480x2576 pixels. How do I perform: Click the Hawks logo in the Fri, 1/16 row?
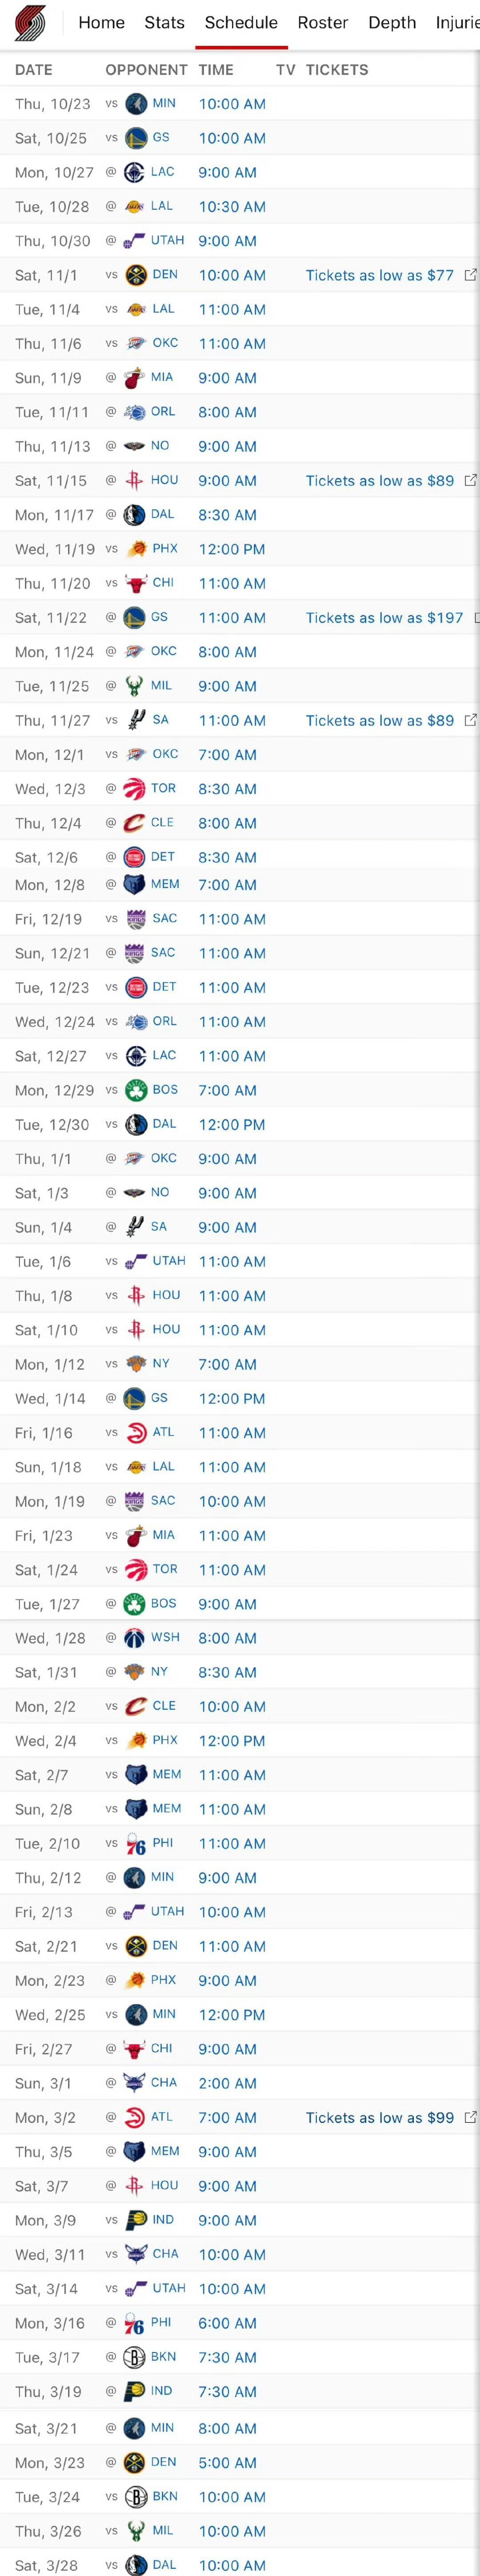[136, 1432]
